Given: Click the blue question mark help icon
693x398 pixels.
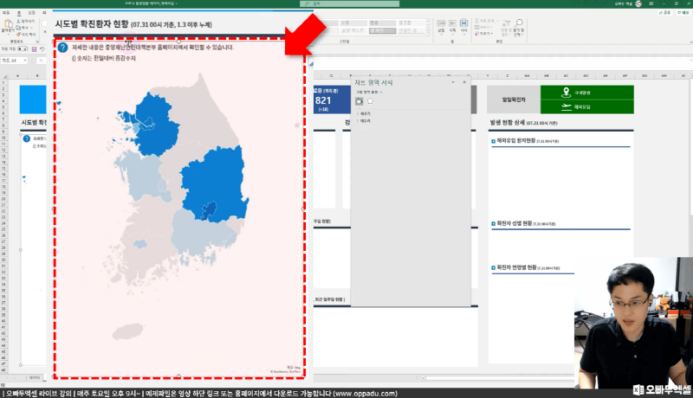Looking at the screenshot, I should click(62, 48).
